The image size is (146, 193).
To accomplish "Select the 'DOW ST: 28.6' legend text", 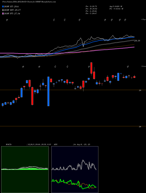I will point(11,6).
